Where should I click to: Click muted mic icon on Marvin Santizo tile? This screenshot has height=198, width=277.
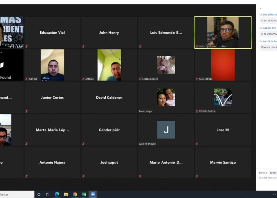click(x=197, y=176)
